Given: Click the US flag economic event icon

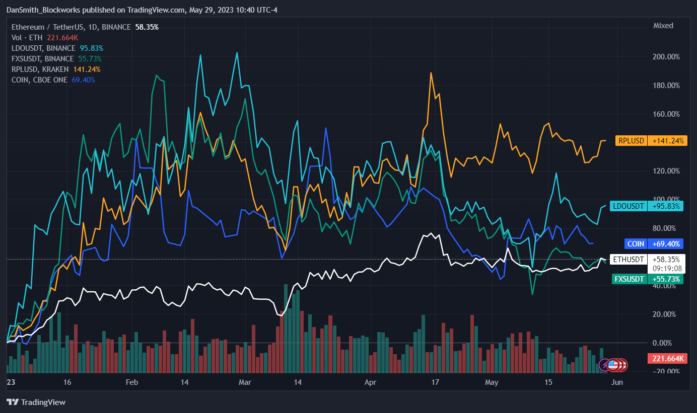Looking at the screenshot, I should coord(613,364).
